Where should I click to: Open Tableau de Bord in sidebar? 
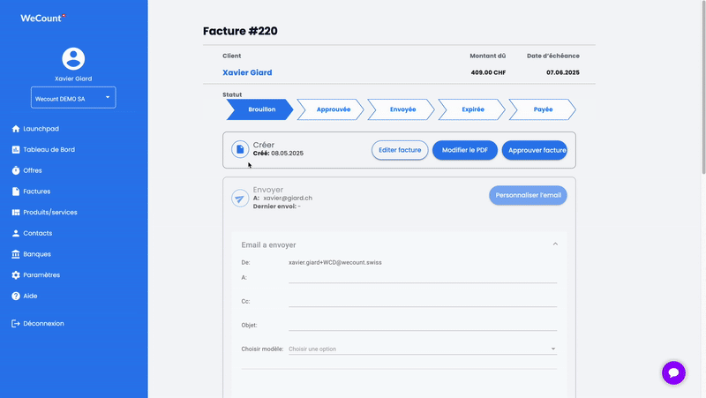pos(49,149)
